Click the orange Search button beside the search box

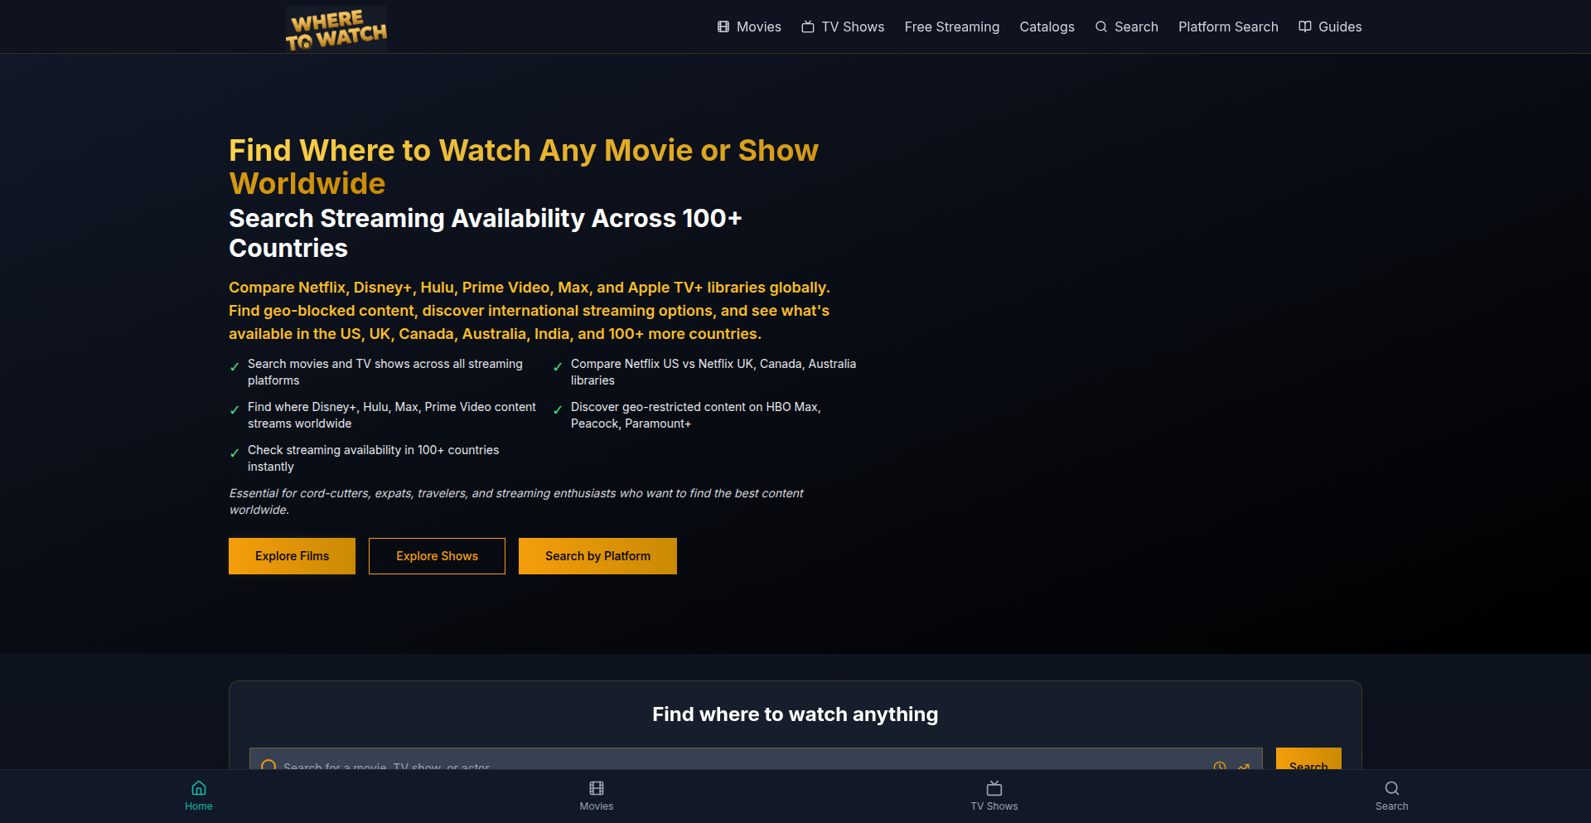[1308, 759]
